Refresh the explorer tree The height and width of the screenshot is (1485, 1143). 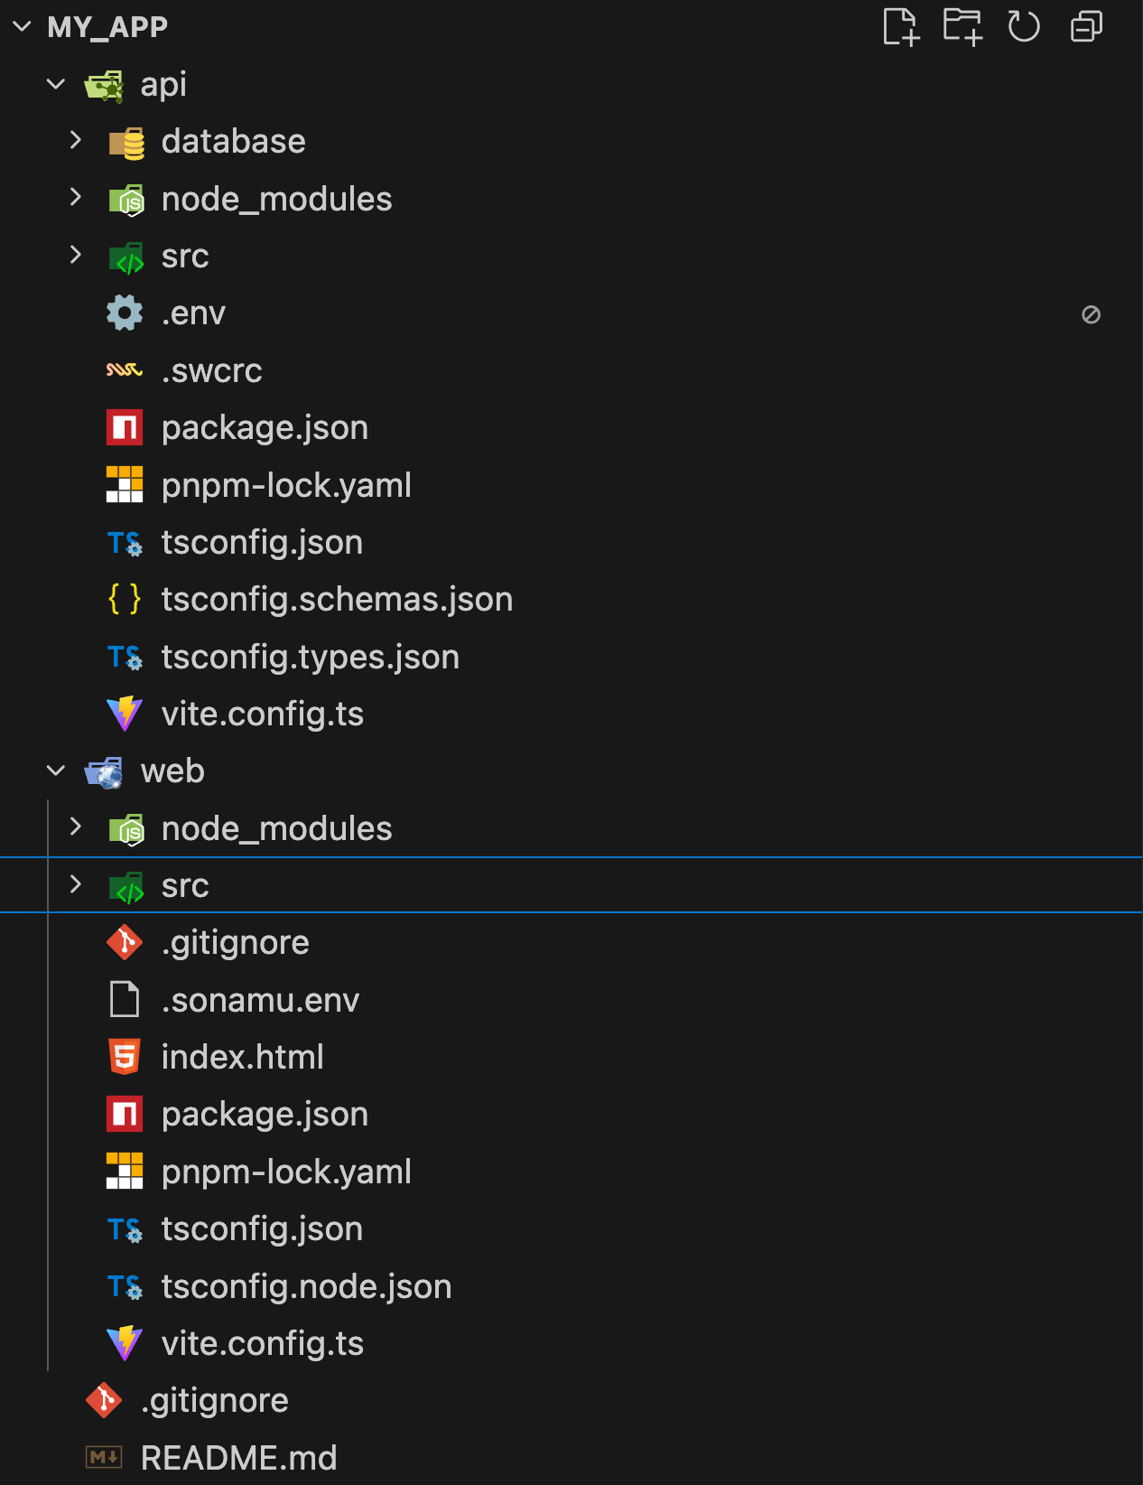pyautogui.click(x=1024, y=26)
